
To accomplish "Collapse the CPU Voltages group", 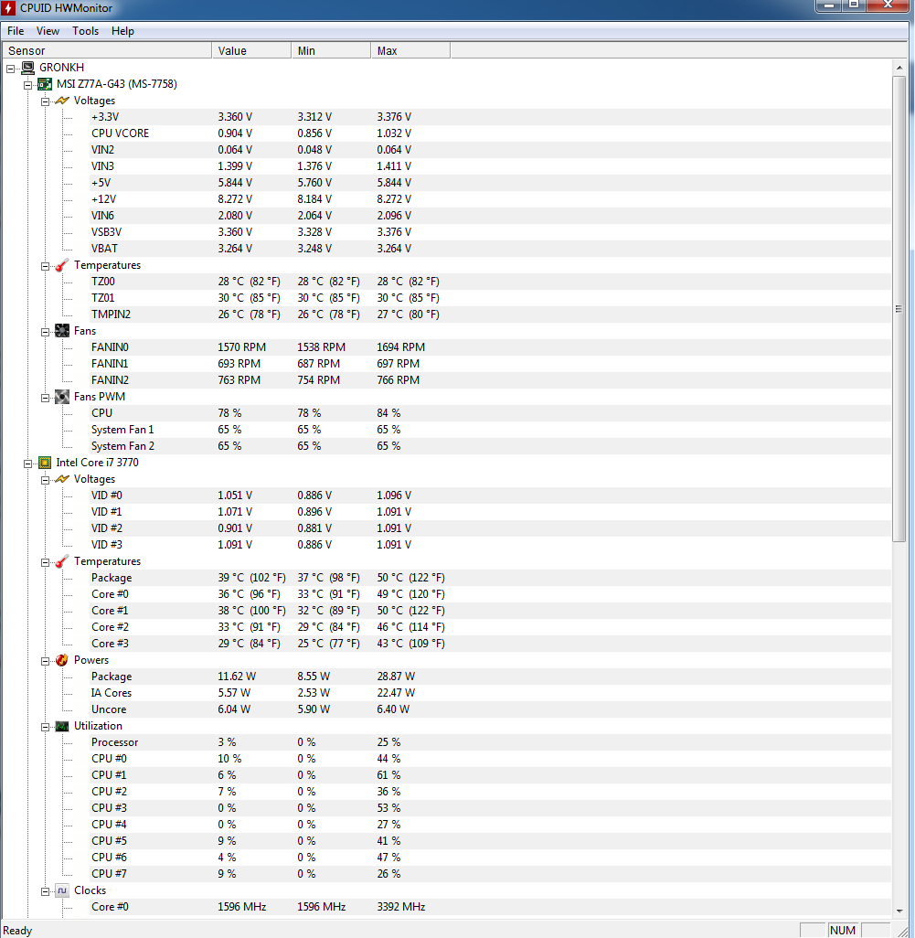I will coord(45,480).
